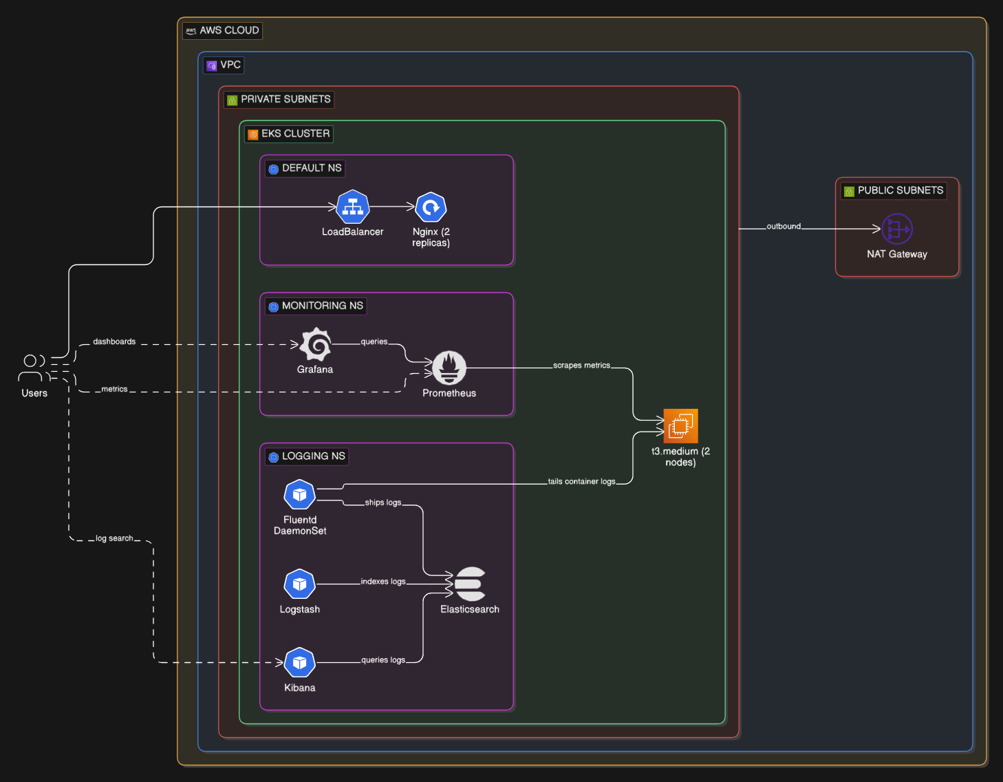Select the PUBLIC SUBNETS label

click(894, 191)
